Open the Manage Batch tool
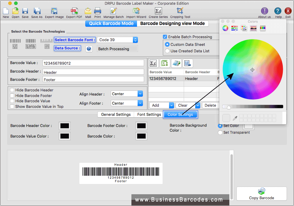294x206 pixels. coord(113,11)
